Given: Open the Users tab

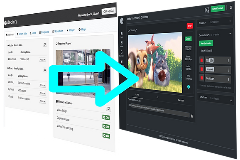Looking at the screenshot, I should pyautogui.click(x=33, y=33).
